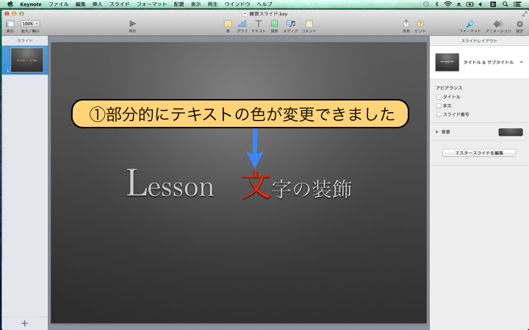Click 練習スライド.key document title
Screen dimensions: 529x330
click(x=268, y=14)
